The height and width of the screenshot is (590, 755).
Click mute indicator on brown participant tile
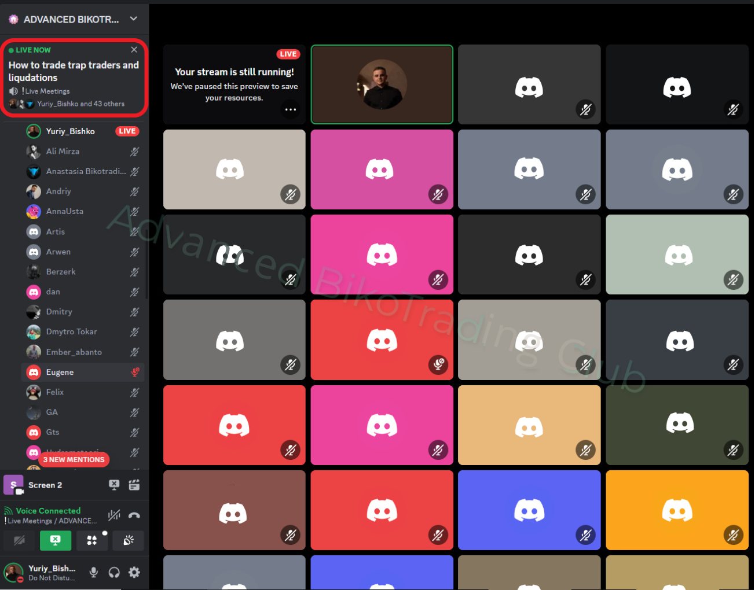[x=291, y=536]
